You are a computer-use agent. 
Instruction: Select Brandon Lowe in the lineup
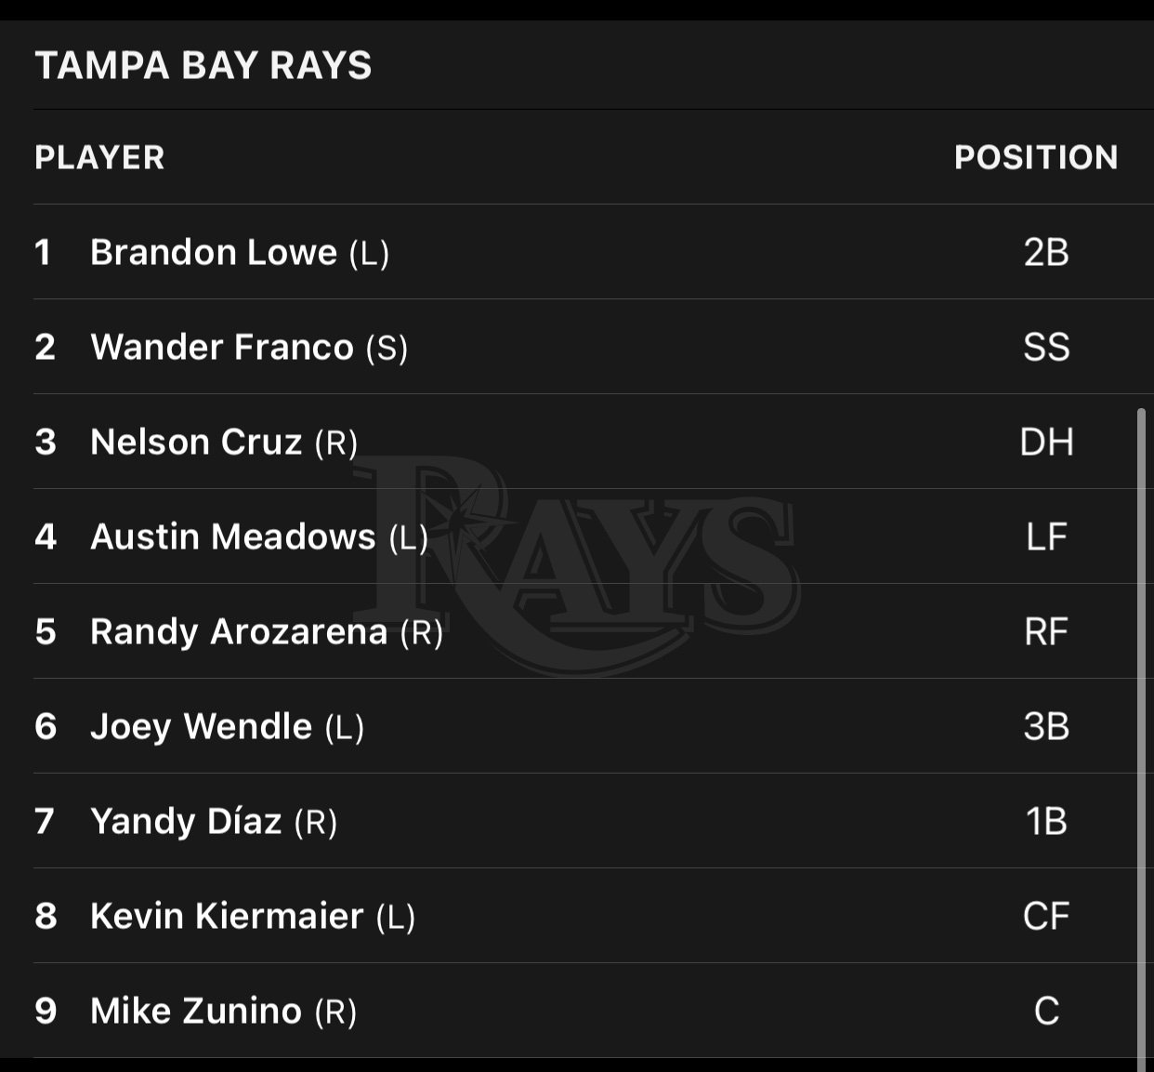pos(214,253)
